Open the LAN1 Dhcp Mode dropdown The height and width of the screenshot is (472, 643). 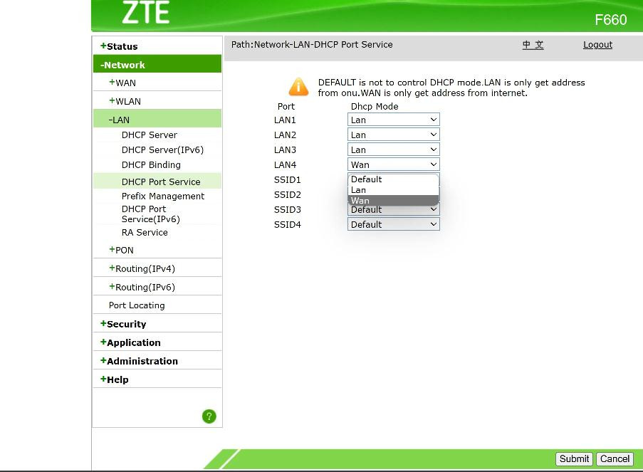pos(394,120)
